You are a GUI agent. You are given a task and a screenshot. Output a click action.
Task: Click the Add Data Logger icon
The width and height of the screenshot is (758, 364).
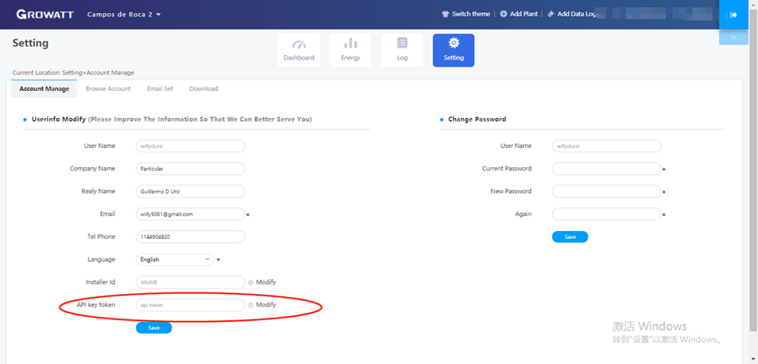551,14
